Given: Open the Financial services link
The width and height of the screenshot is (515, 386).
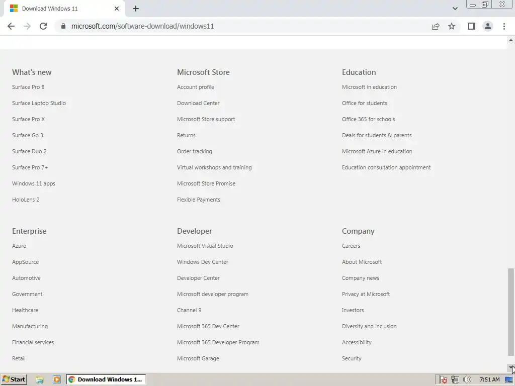Looking at the screenshot, I should [33, 342].
